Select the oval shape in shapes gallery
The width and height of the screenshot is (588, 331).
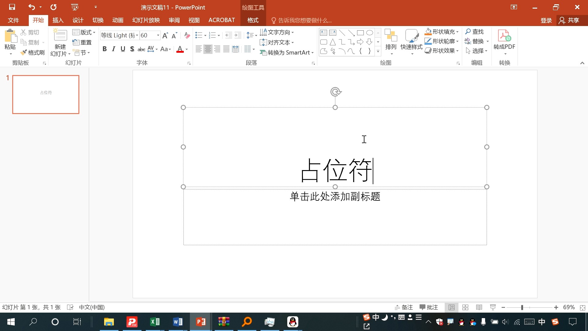point(370,32)
